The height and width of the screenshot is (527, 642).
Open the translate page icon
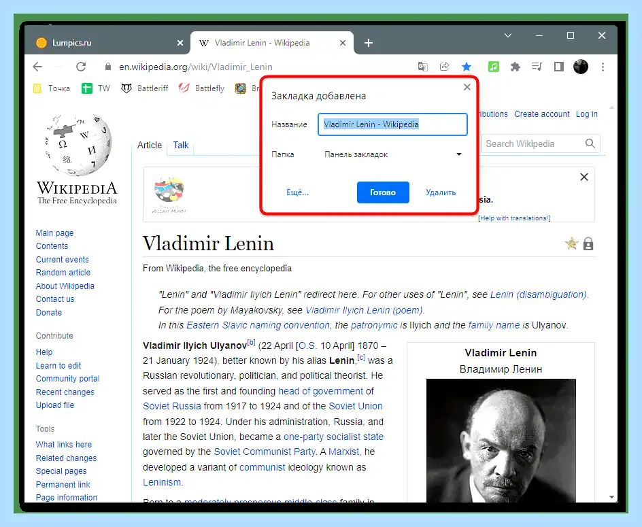click(422, 67)
